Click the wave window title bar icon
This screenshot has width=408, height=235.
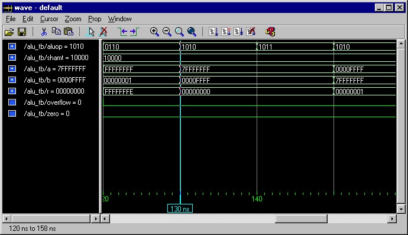click(8, 8)
